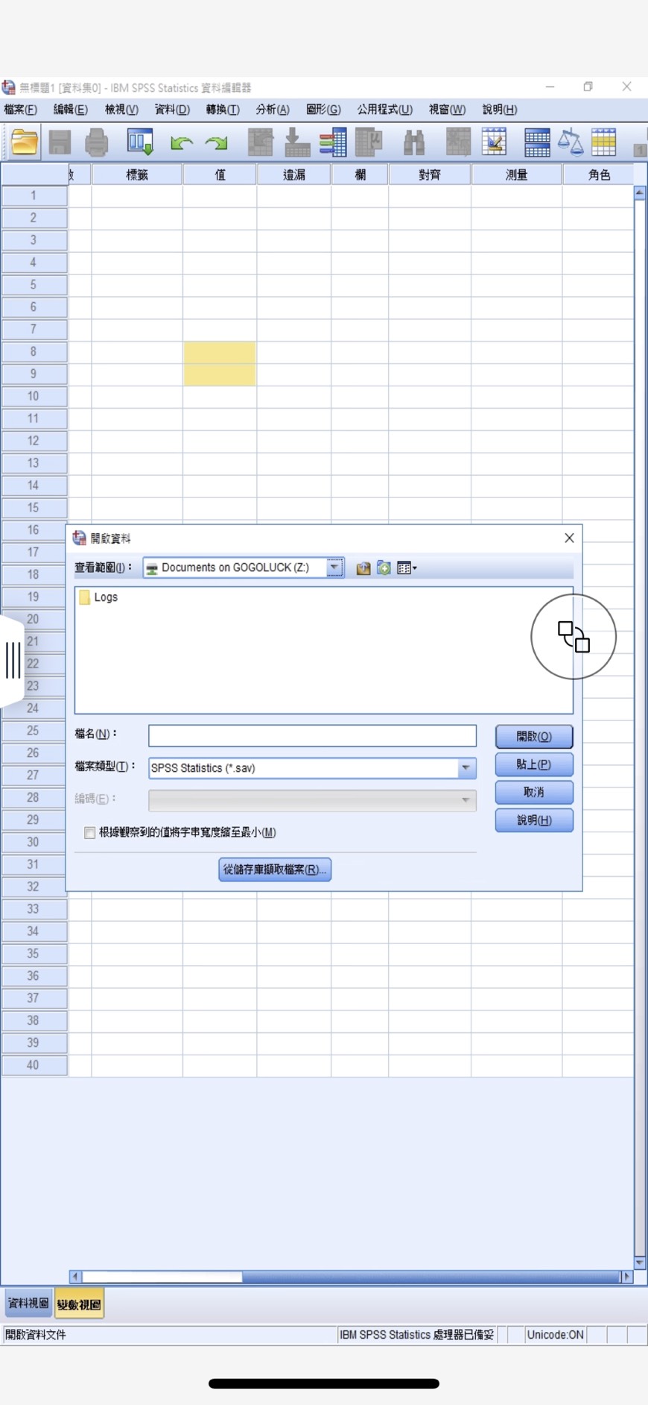This screenshot has height=1405, width=648.
Task: Click the 說明(H) dialog button
Action: coord(534,820)
